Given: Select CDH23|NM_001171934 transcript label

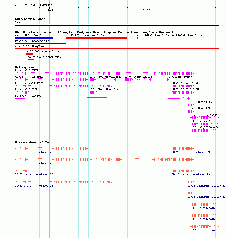Looking at the screenshot, I should click(185, 89).
